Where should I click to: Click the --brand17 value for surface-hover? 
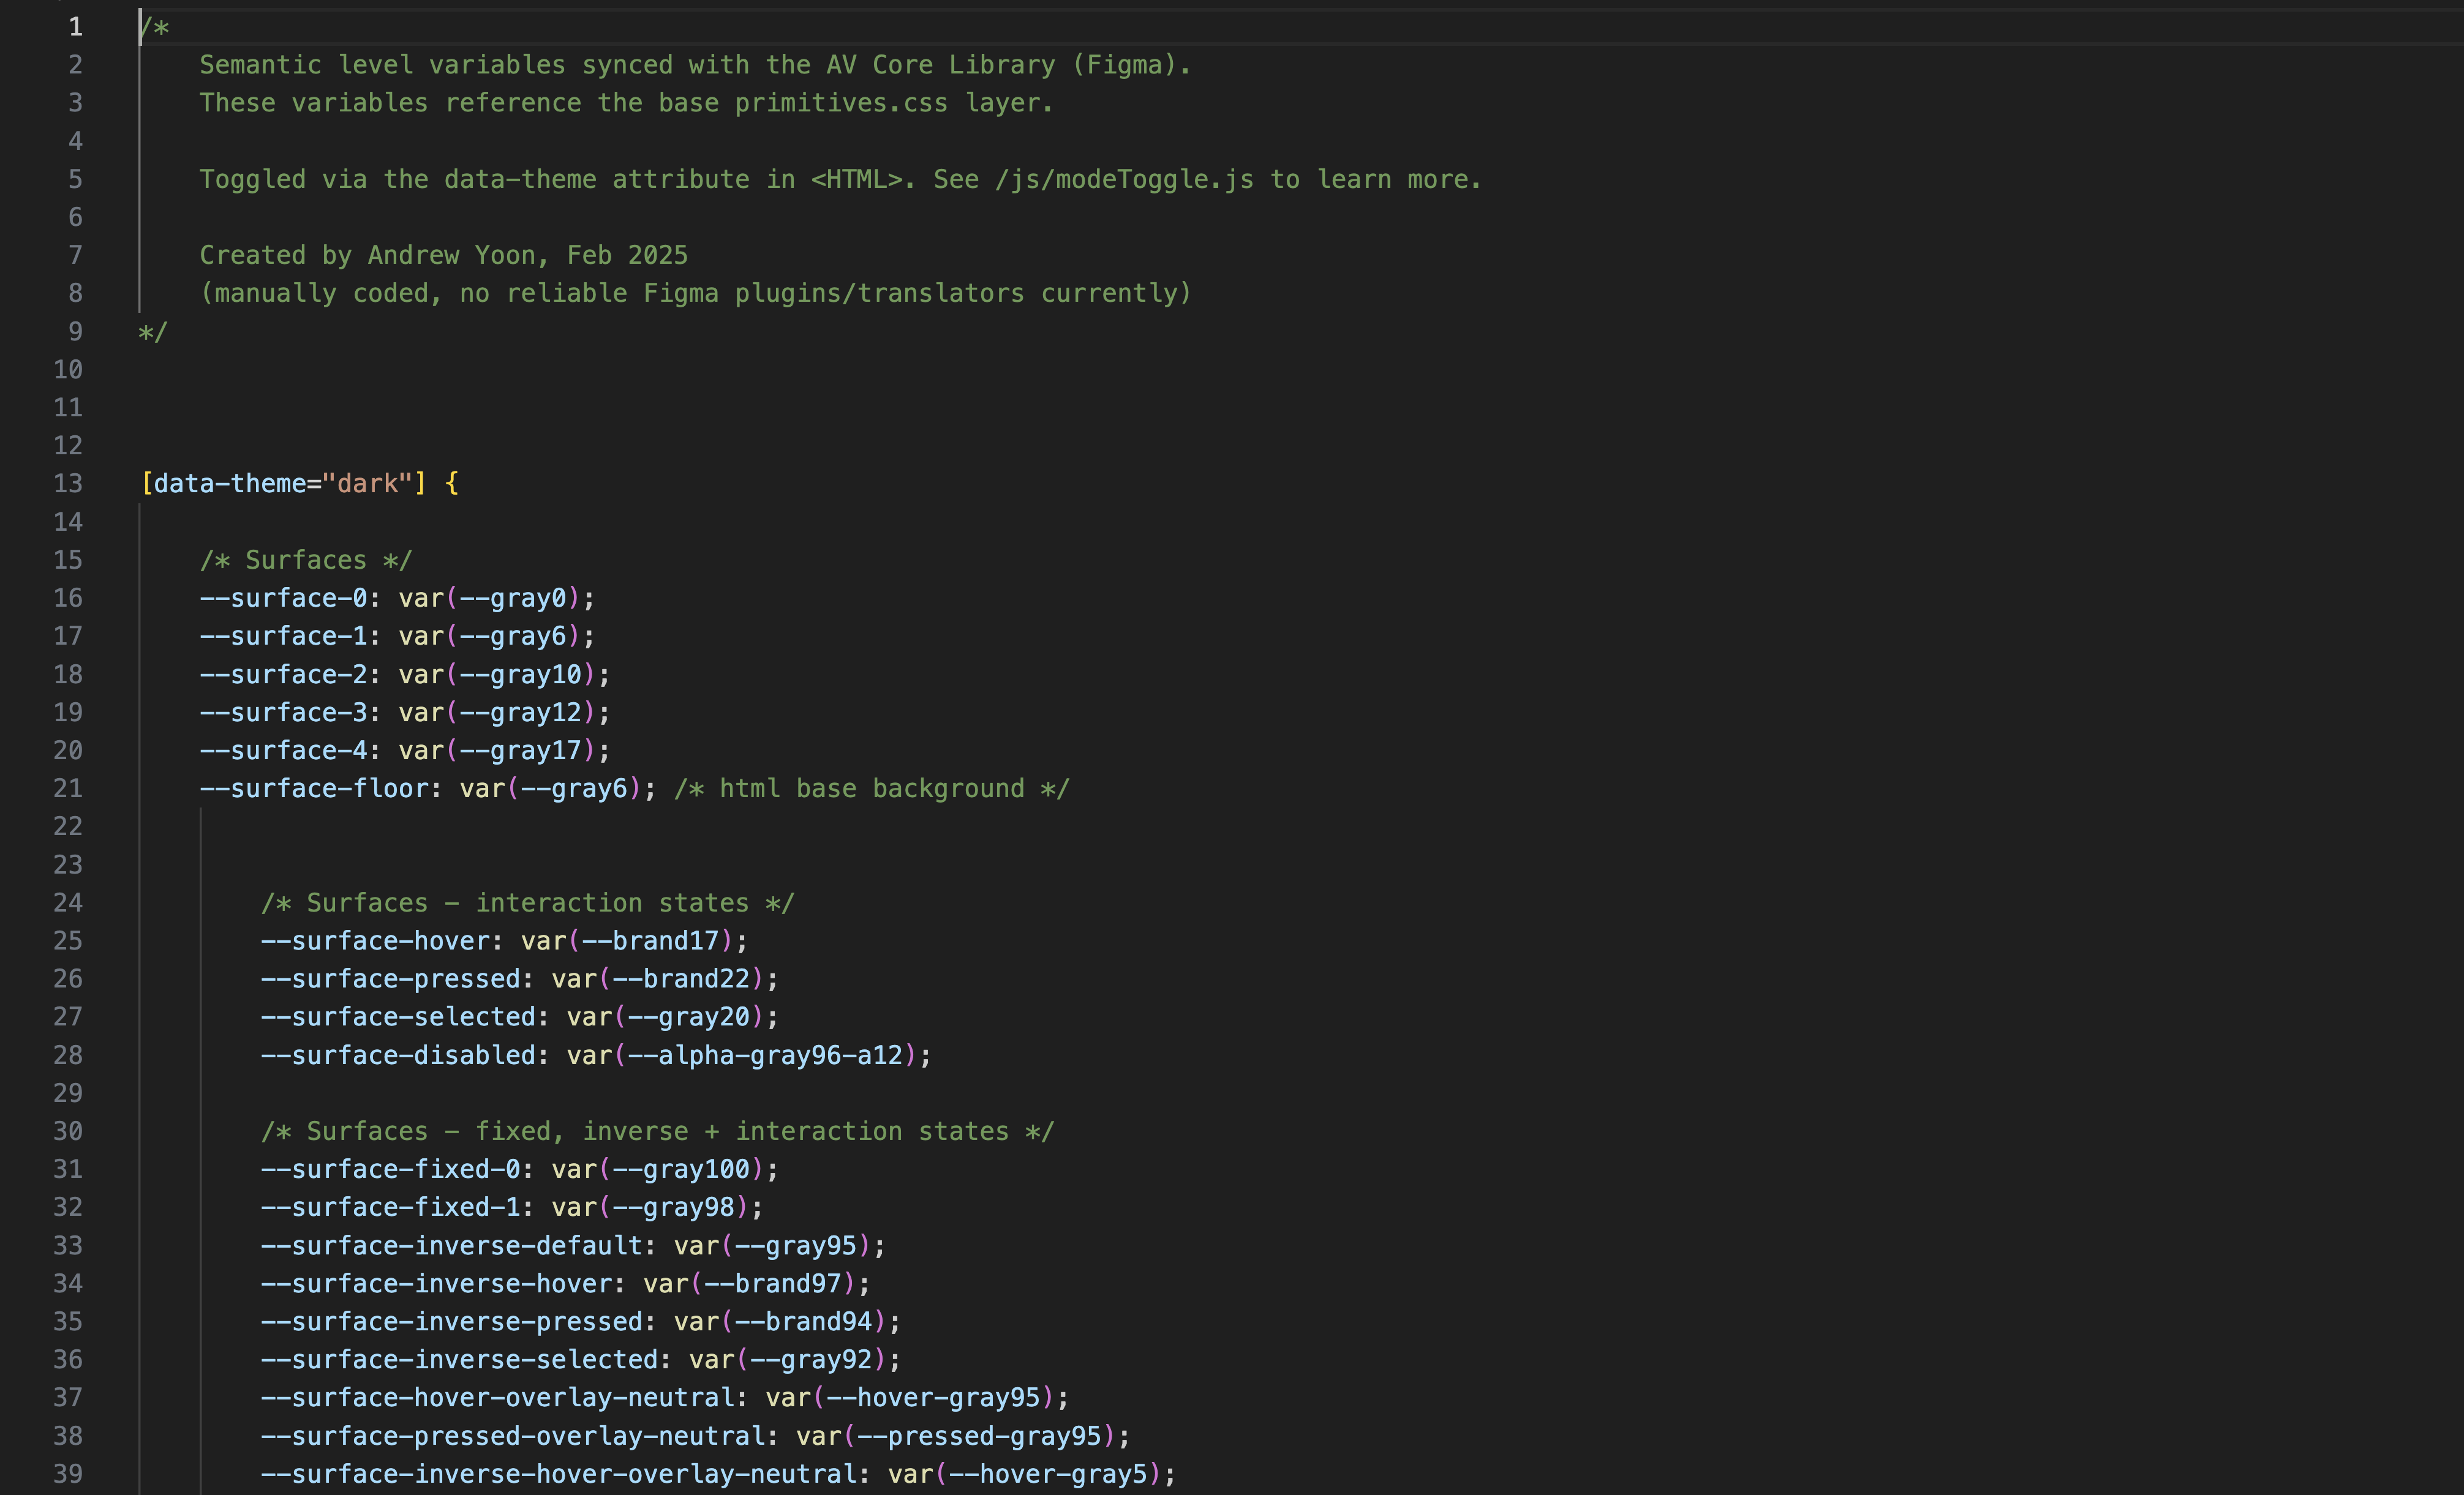[650, 940]
